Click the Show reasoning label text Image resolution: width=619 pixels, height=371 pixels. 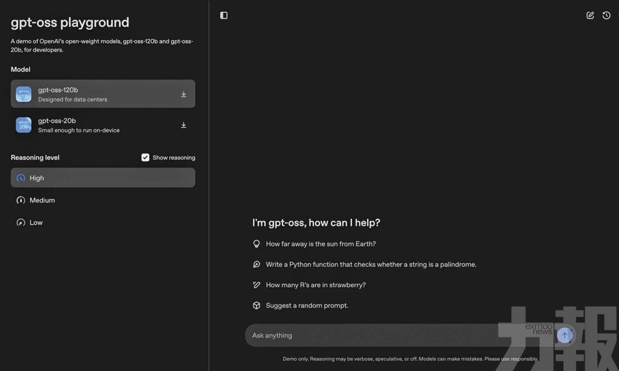pyautogui.click(x=174, y=157)
